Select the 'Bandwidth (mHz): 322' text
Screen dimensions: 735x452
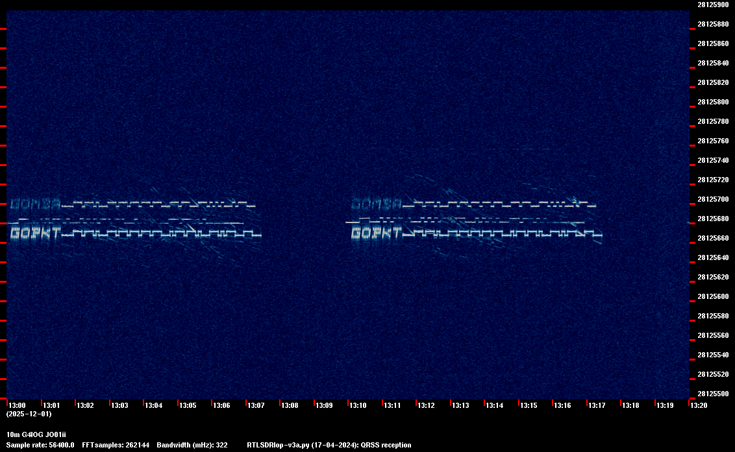(192, 445)
